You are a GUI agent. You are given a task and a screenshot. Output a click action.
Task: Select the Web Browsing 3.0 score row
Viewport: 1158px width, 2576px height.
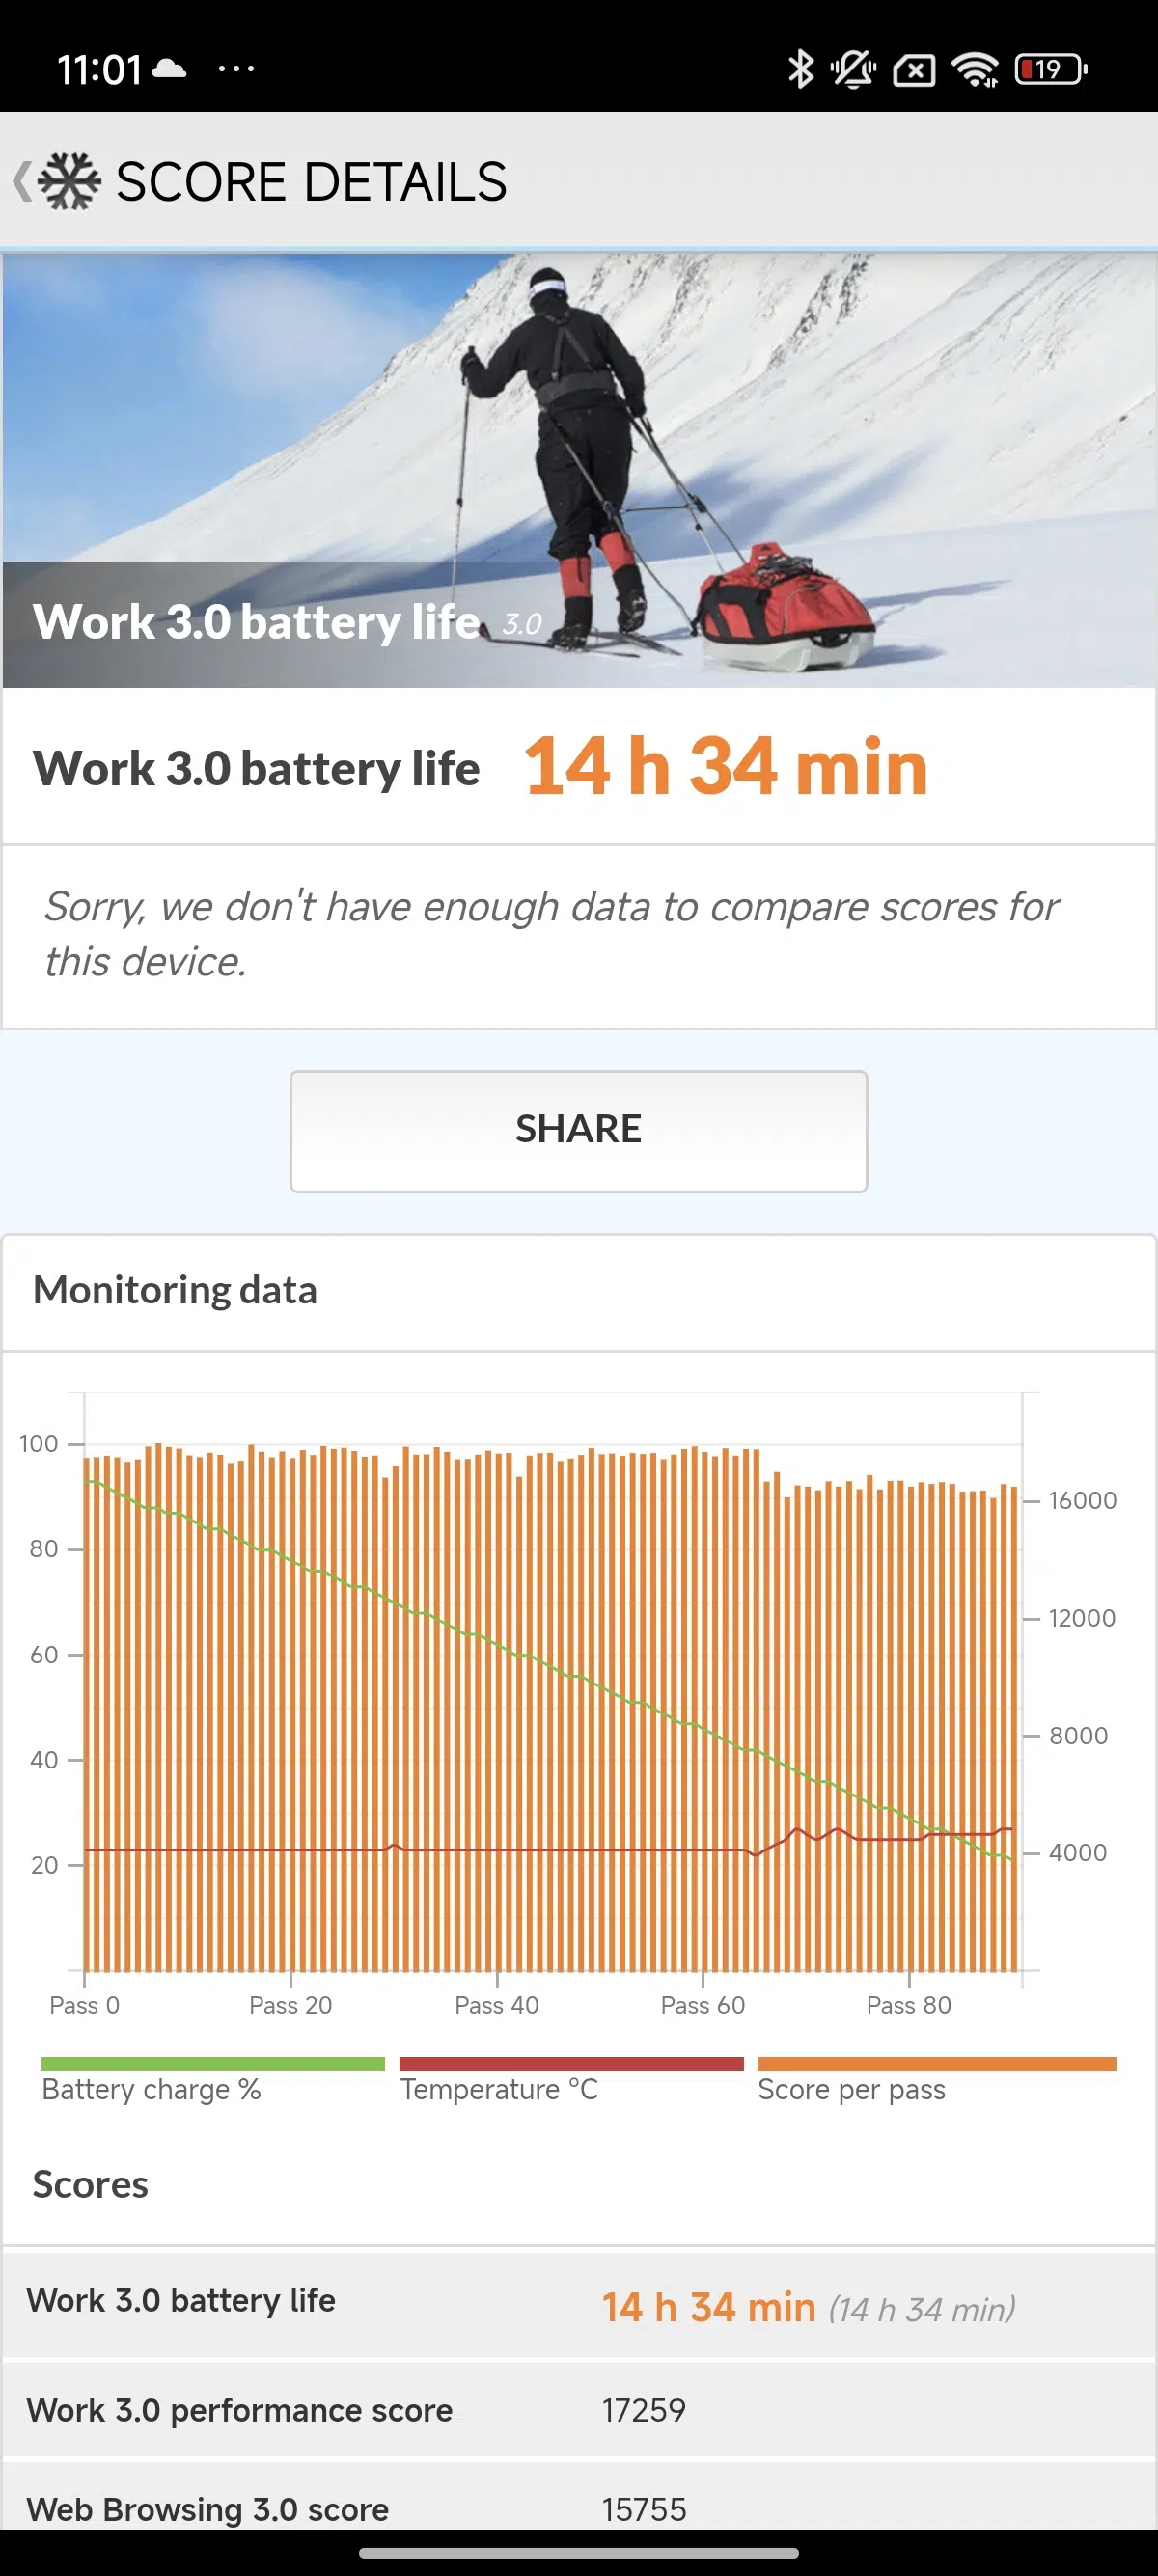click(579, 2508)
